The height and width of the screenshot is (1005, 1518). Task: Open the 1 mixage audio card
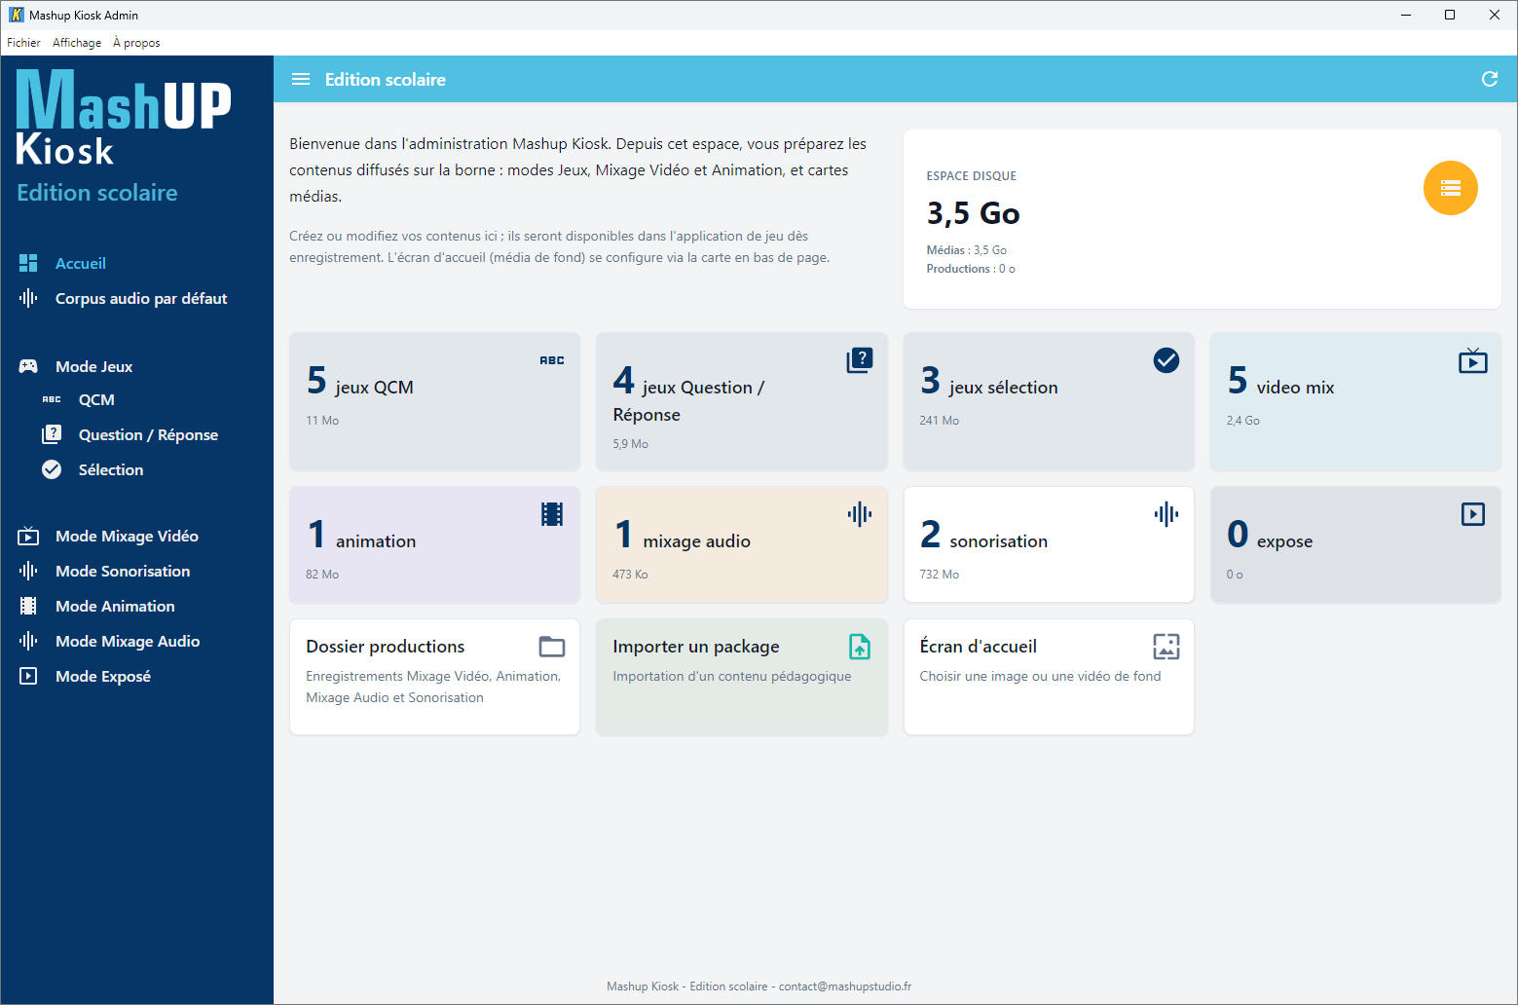(742, 544)
